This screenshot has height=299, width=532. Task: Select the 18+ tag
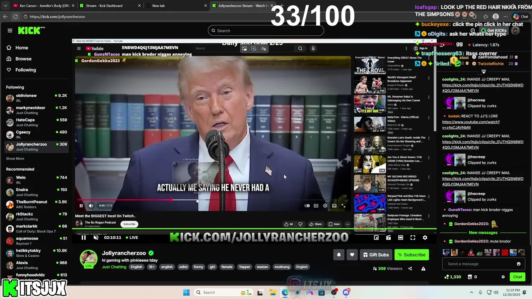(x=151, y=267)
